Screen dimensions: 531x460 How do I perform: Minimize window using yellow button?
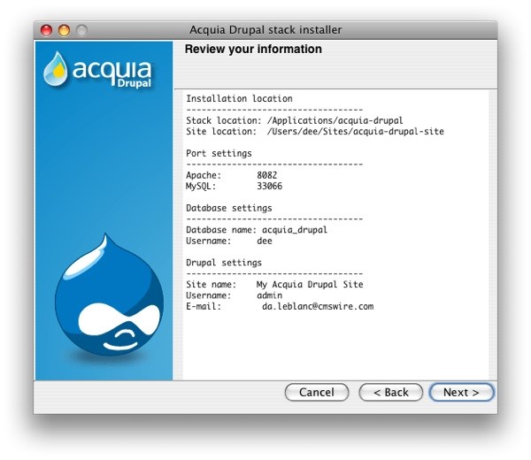(64, 30)
